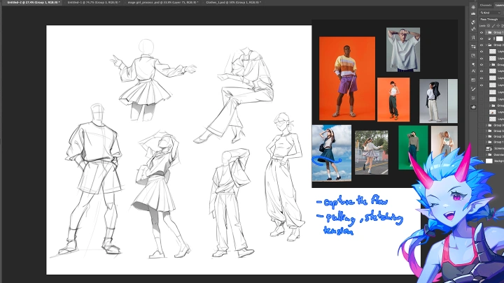Image resolution: width=504 pixels, height=283 pixels.
Task: Click the lock image pixels brush icon
Action: [x=493, y=26]
